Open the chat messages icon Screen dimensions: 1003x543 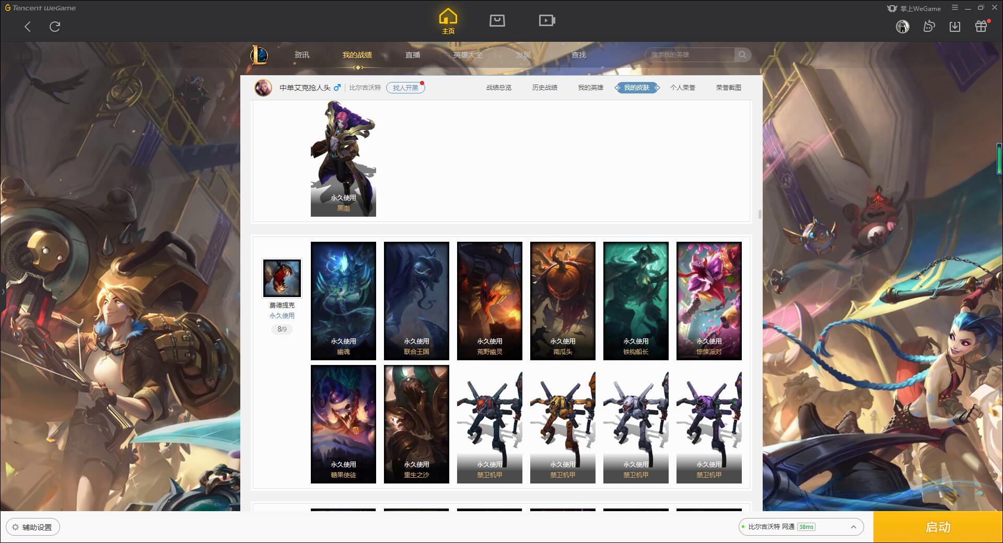click(x=929, y=27)
